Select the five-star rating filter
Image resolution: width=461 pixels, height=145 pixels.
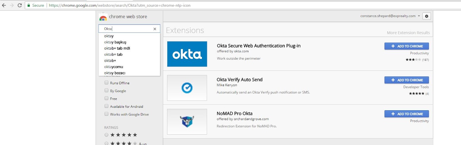pos(106,135)
